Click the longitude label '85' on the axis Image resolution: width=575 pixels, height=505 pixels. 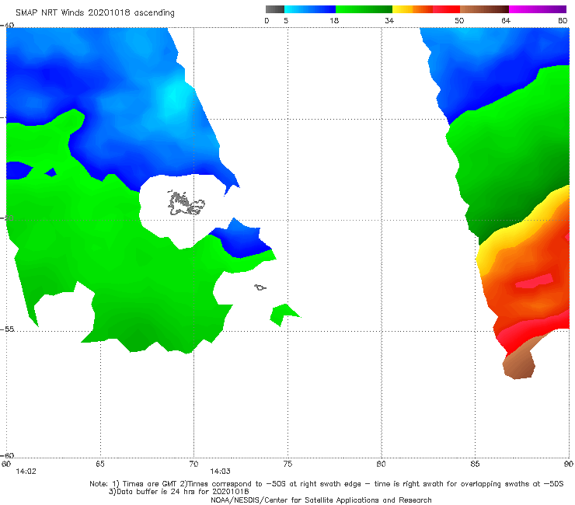tap(475, 464)
